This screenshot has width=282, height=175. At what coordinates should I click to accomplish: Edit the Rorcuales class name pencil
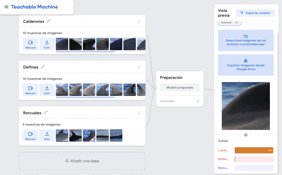[x=46, y=112]
